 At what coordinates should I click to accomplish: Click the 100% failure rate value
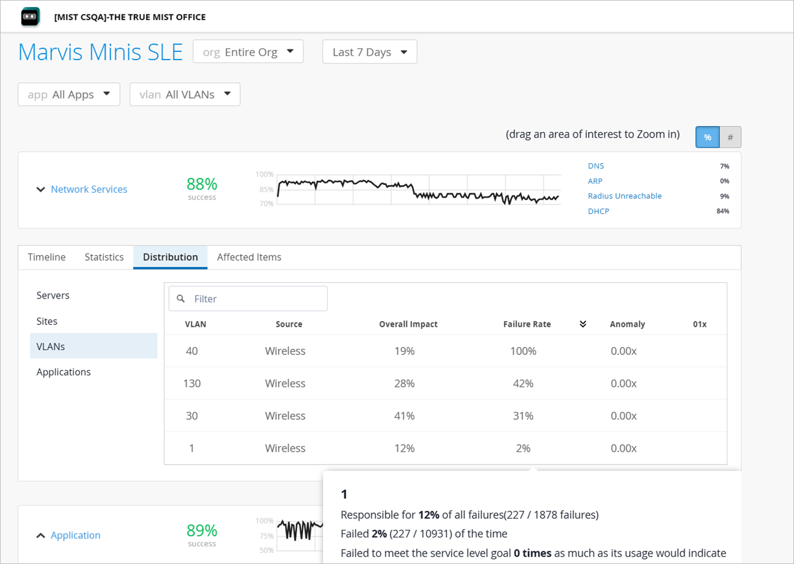tap(523, 351)
